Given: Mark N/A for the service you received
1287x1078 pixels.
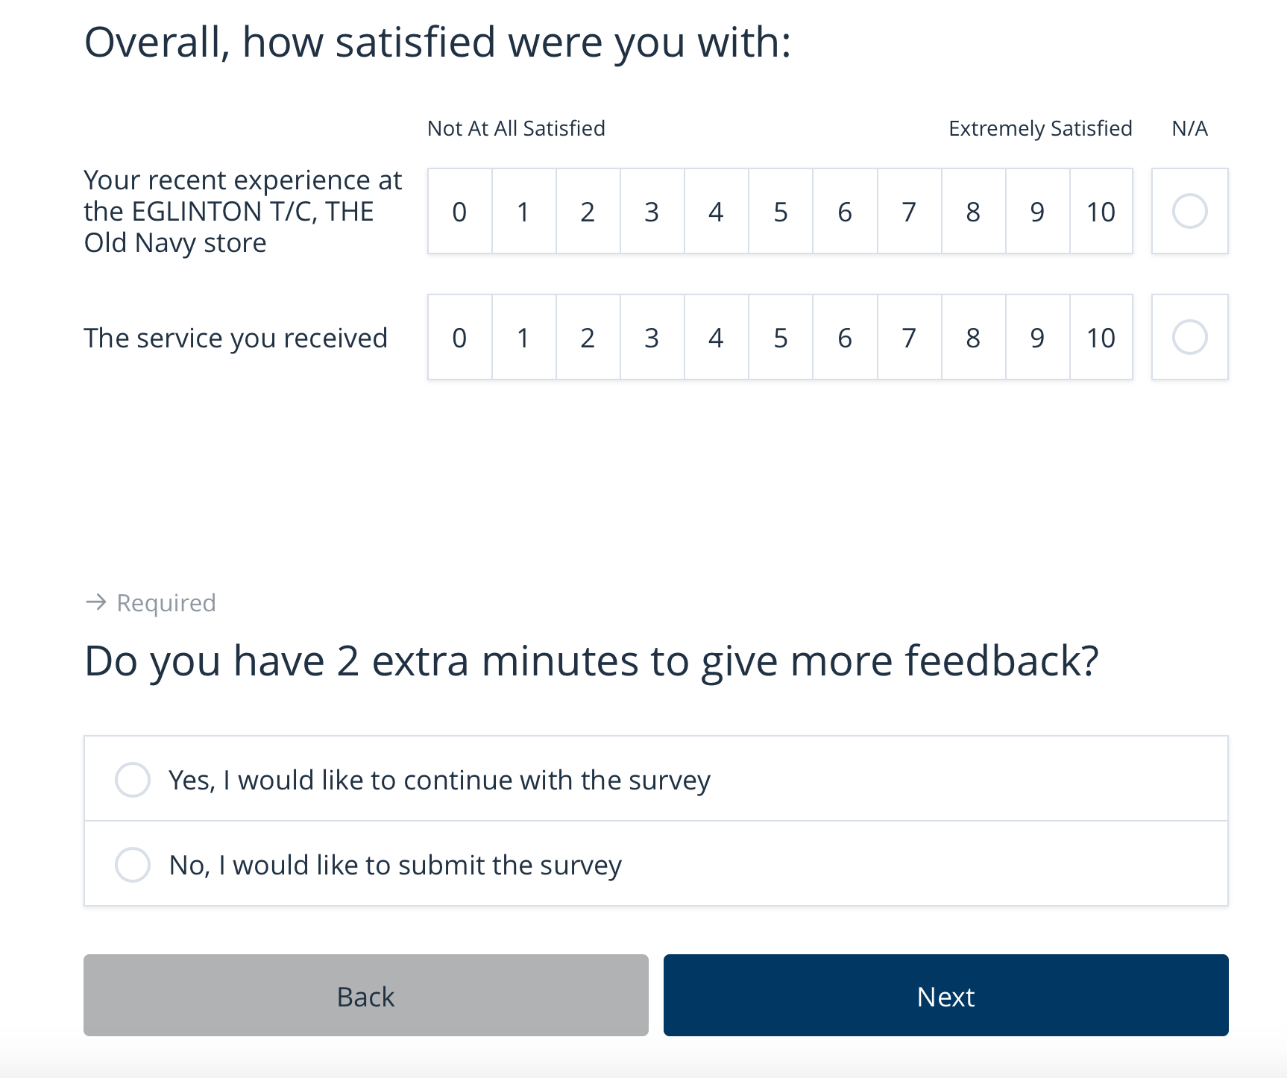Looking at the screenshot, I should (1189, 338).
